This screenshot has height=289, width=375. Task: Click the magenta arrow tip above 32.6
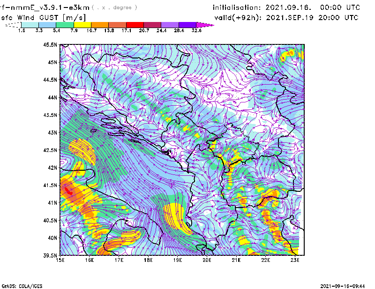click(x=204, y=25)
